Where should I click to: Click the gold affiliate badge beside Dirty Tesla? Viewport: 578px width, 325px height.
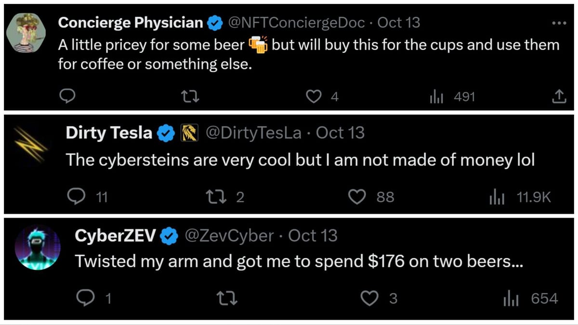[190, 133]
